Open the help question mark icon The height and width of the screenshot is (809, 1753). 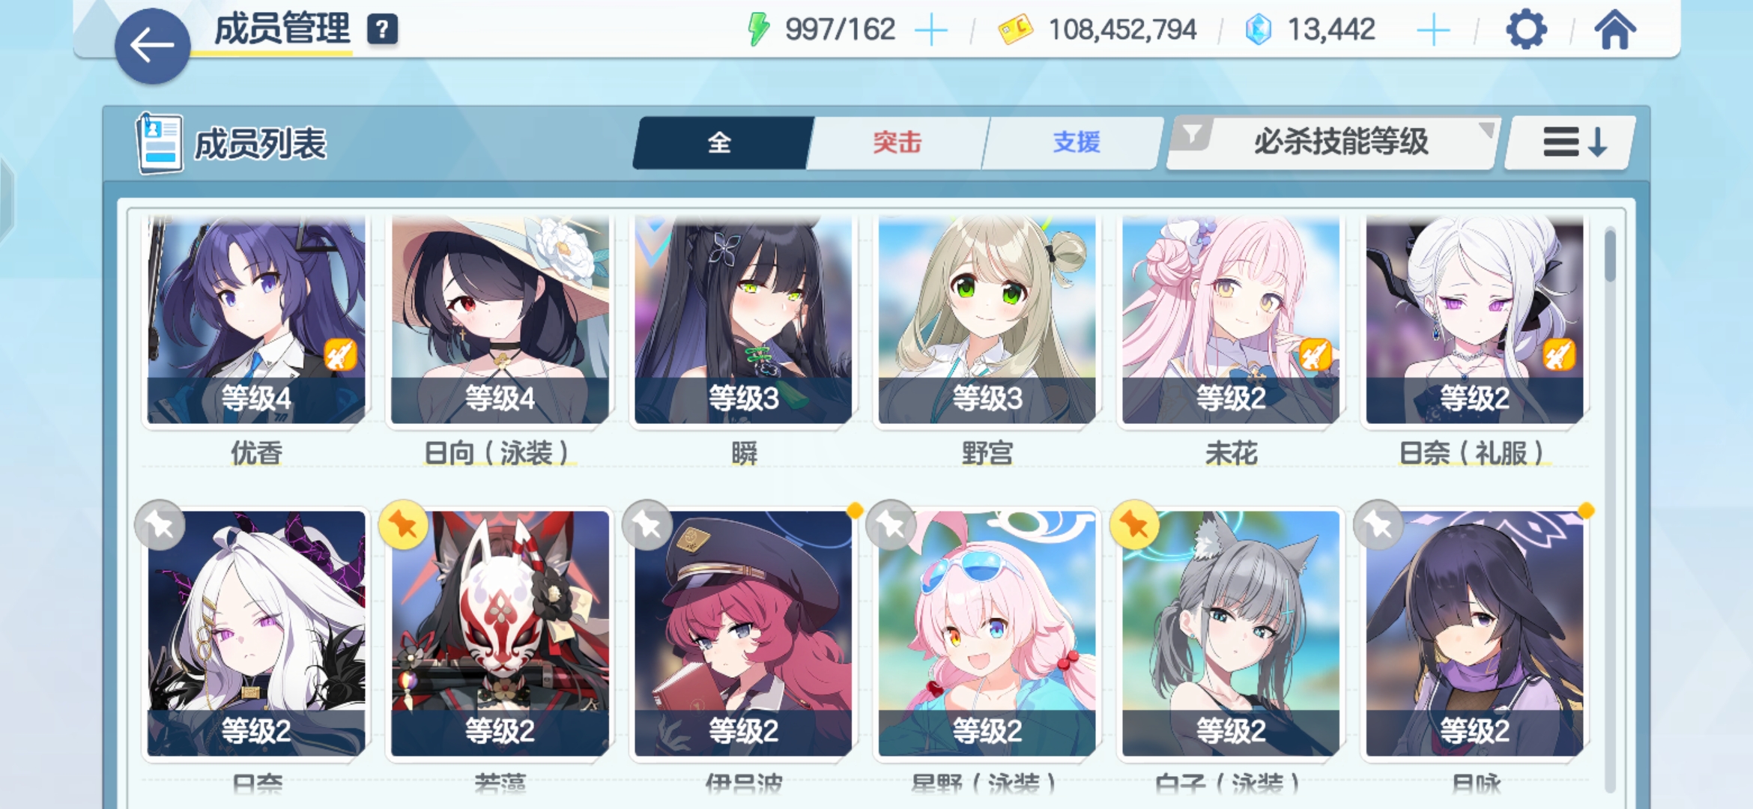(382, 30)
